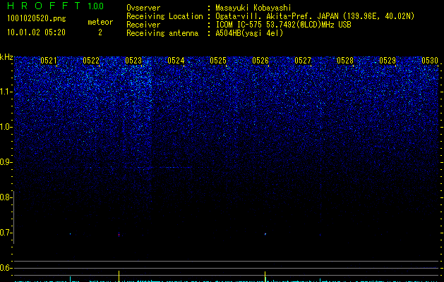
Task: Click the 0.6 frequency axis label
Action: [6, 268]
